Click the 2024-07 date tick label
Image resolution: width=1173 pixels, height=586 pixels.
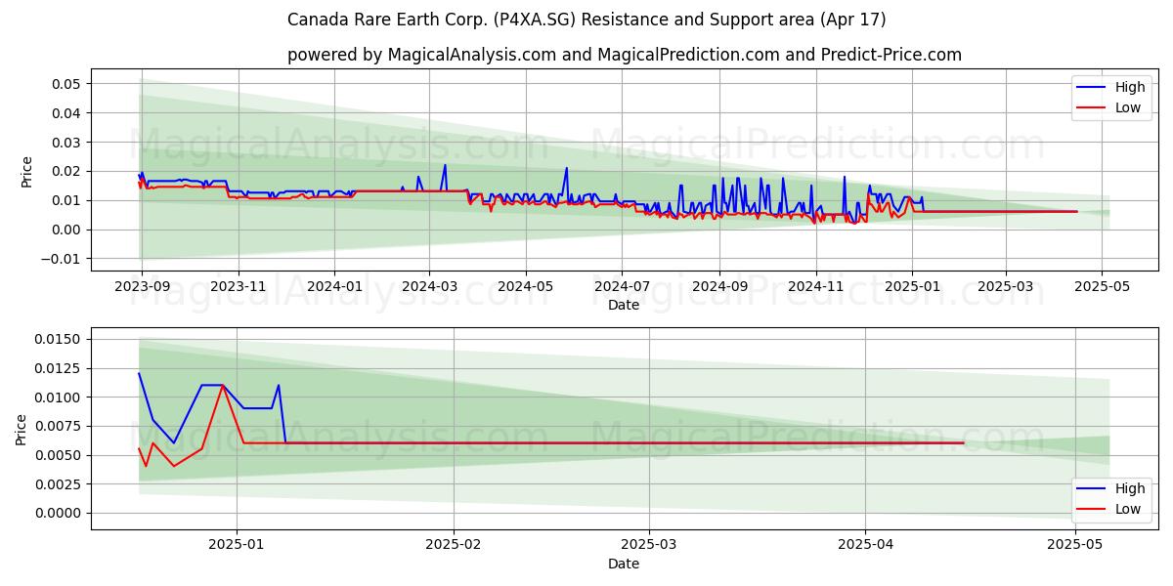point(622,286)
